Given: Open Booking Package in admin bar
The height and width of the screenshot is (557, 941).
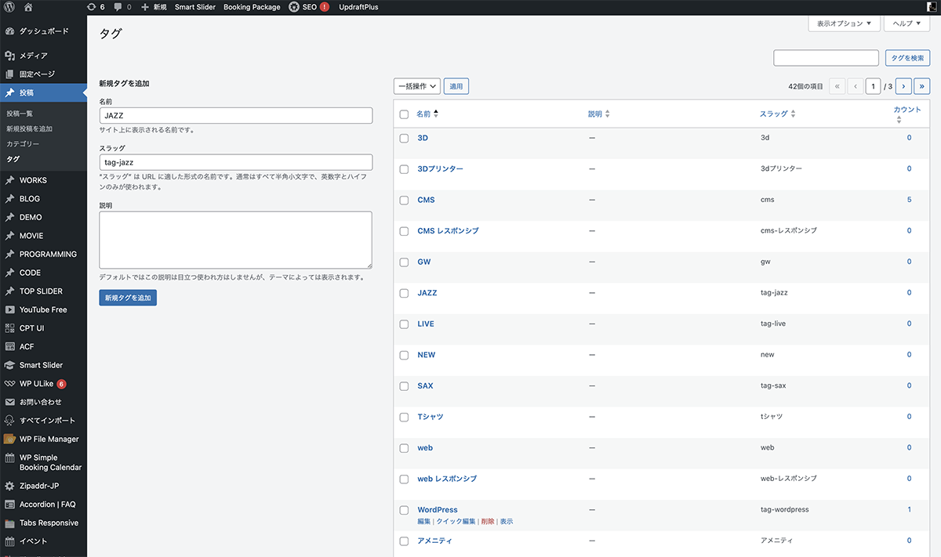Looking at the screenshot, I should 252,7.
